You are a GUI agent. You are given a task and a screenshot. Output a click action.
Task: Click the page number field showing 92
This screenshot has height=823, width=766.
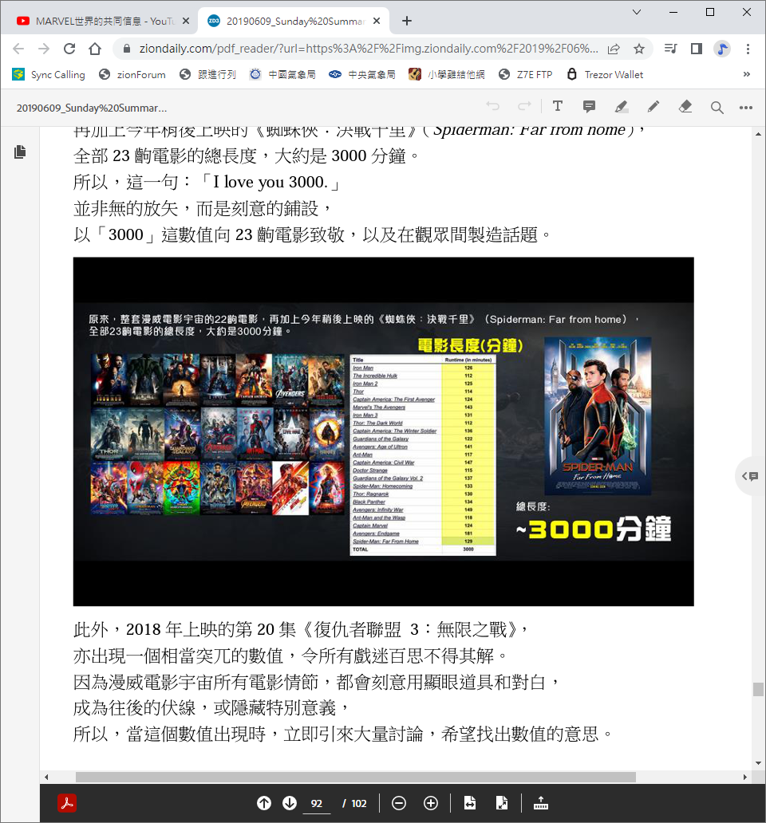tap(317, 804)
